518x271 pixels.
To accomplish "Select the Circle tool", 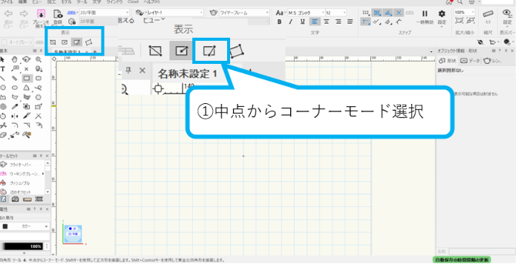I will click(x=3, y=88).
